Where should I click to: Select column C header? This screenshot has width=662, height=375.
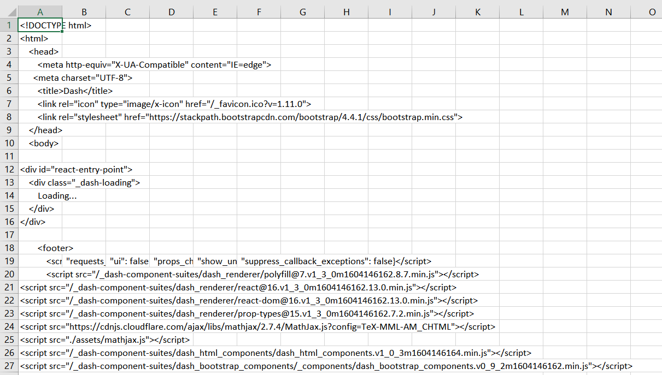tap(128, 12)
